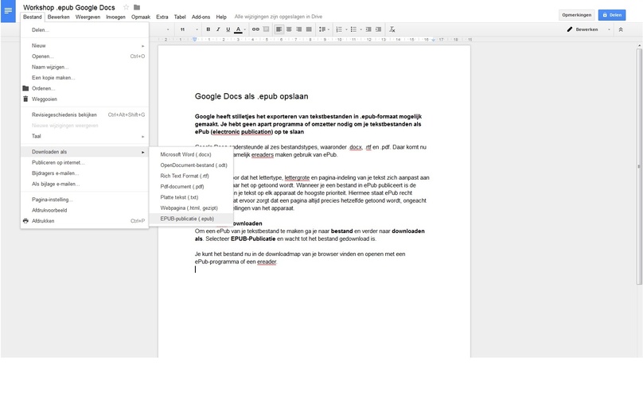Click the insert comment icon
The image size is (643, 400).
(266, 29)
